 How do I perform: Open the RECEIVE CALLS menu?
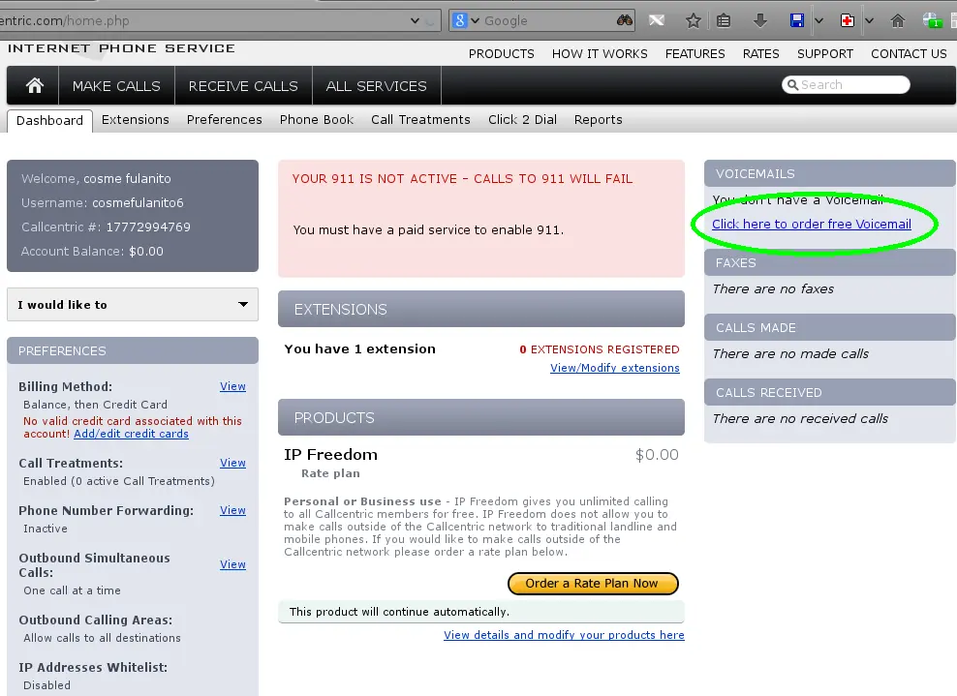(x=243, y=86)
